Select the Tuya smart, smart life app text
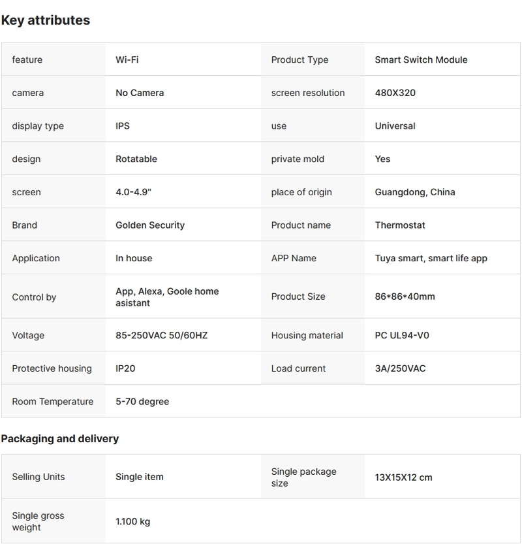The width and height of the screenshot is (522, 548). (x=431, y=258)
